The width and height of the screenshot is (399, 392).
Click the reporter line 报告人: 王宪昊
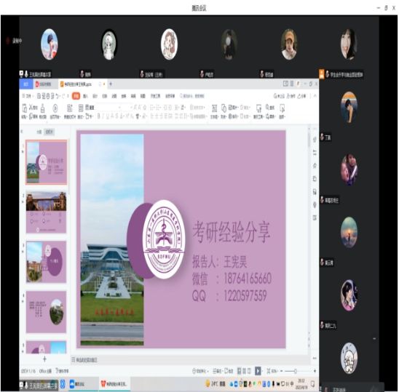220,262
